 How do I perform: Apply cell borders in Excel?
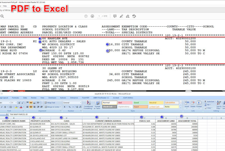(x=11, y=107)
